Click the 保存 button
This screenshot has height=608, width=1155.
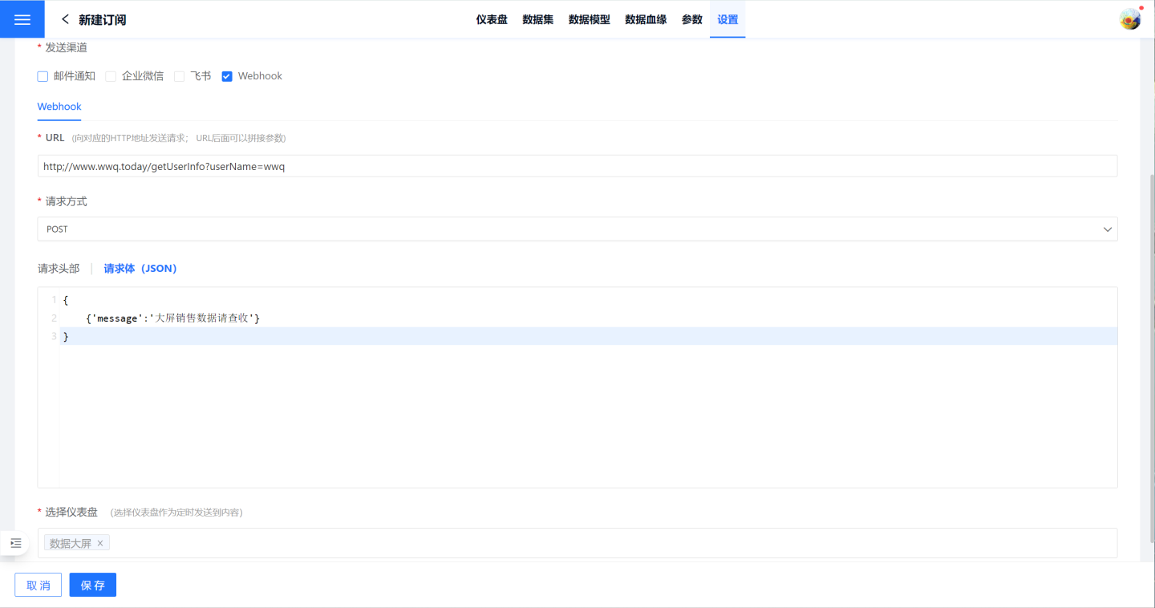pos(93,586)
